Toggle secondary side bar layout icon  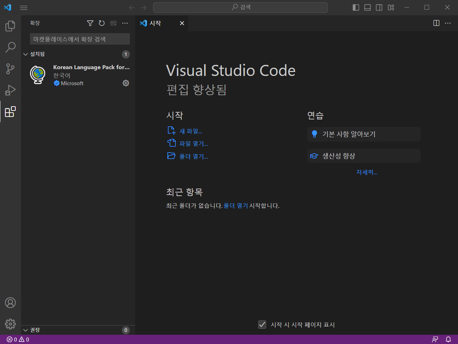click(379, 7)
